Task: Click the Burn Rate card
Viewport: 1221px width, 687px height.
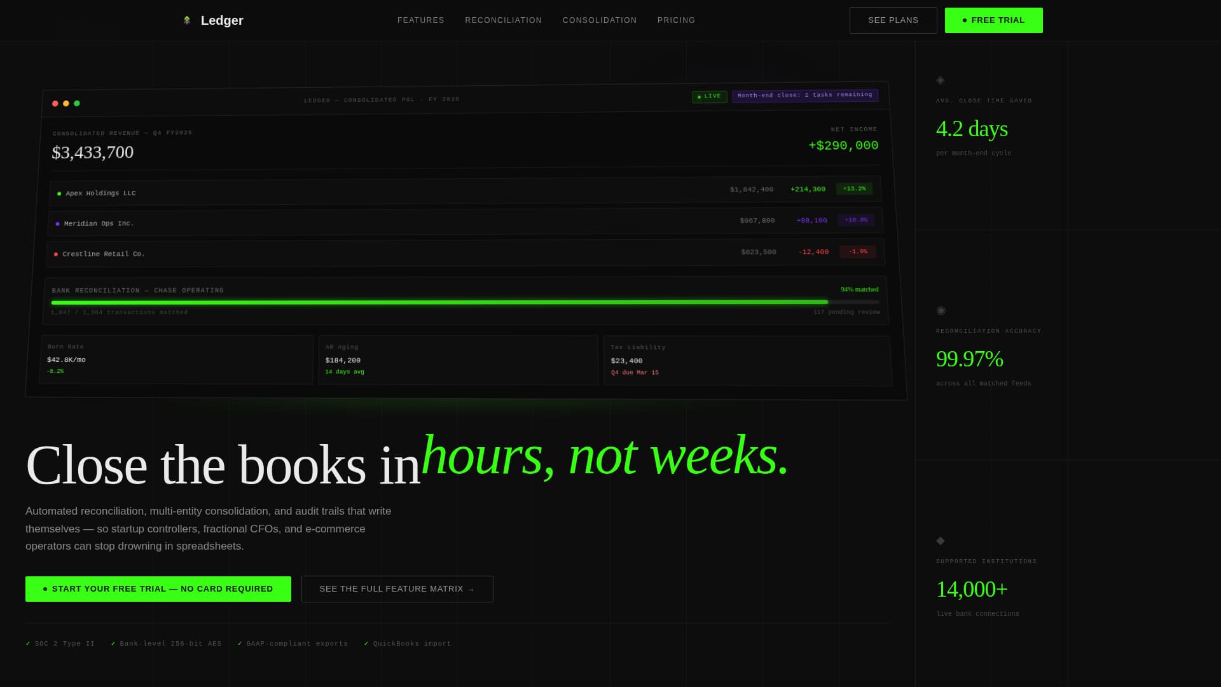Action: [176, 360]
